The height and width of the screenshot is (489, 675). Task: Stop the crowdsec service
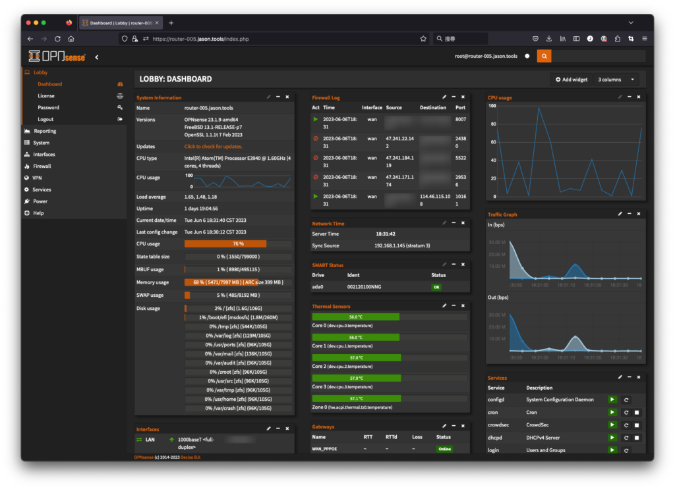(x=637, y=425)
